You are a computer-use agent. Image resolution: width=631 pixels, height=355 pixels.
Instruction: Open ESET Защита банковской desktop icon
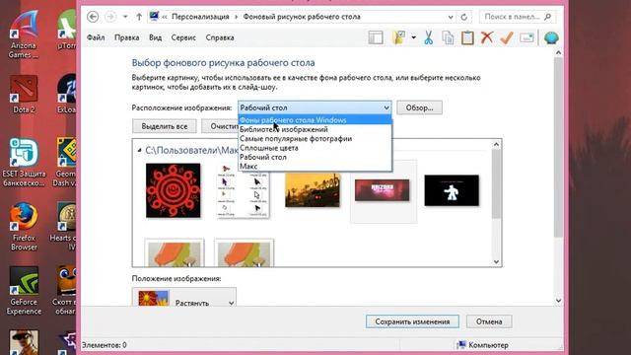[24, 162]
